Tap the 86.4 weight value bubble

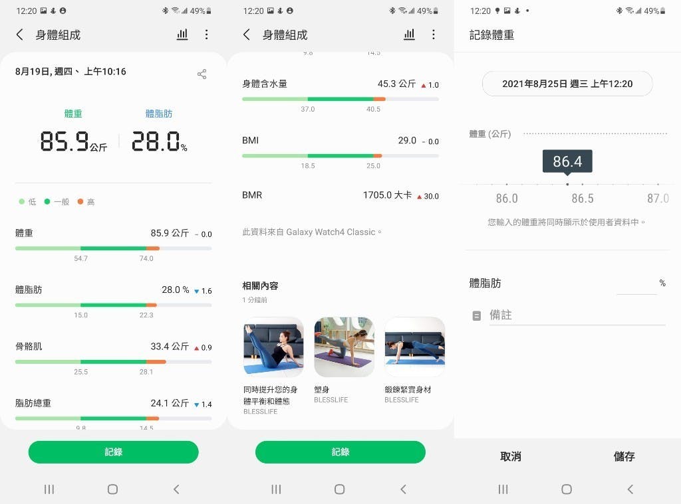pyautogui.click(x=567, y=161)
